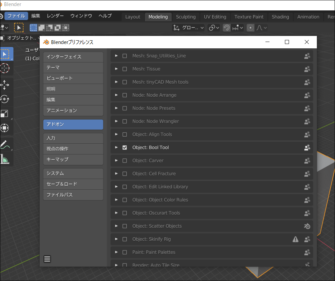The height and width of the screenshot is (281, 335).
Task: Toggle proportional editing in the header
Action: [250, 28]
